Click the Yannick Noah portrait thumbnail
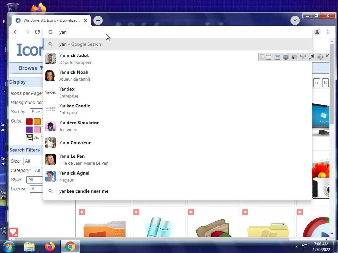338x253 pixels. click(51, 75)
